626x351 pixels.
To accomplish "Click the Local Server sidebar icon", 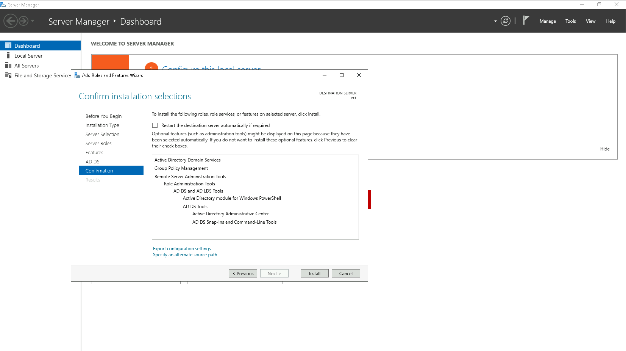I will pos(8,56).
